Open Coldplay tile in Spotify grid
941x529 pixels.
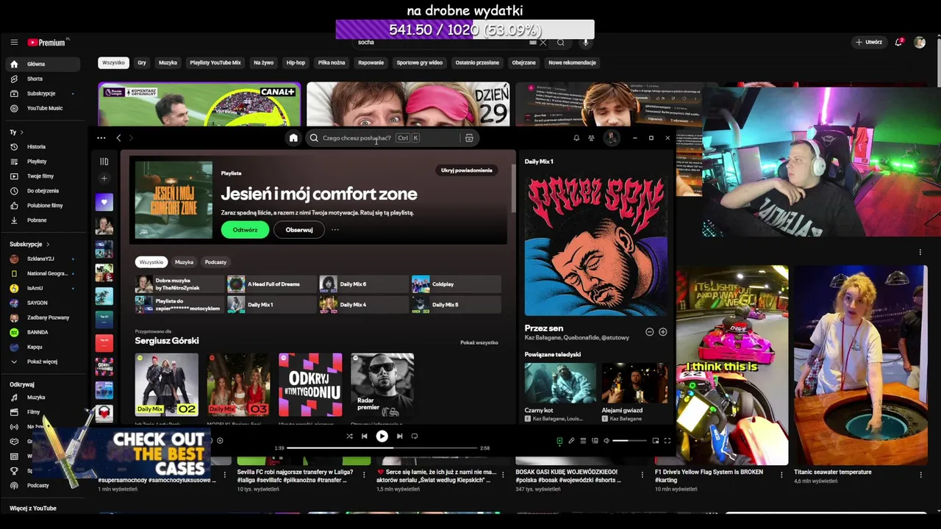pyautogui.click(x=456, y=284)
